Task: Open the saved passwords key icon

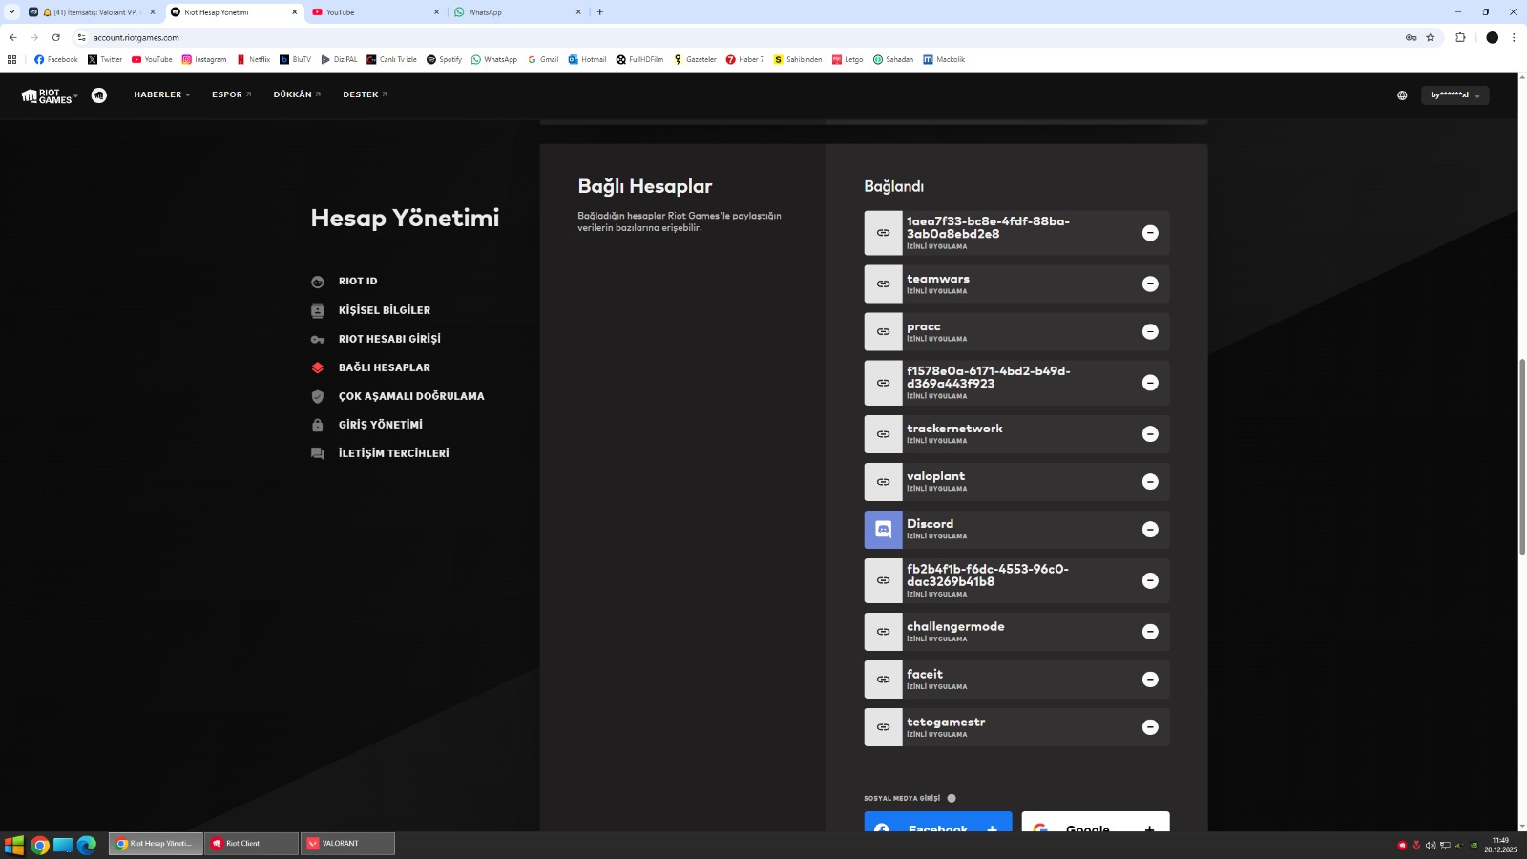Action: (1411, 37)
